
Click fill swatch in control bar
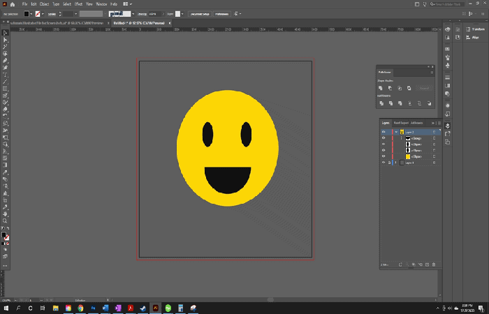(27, 14)
